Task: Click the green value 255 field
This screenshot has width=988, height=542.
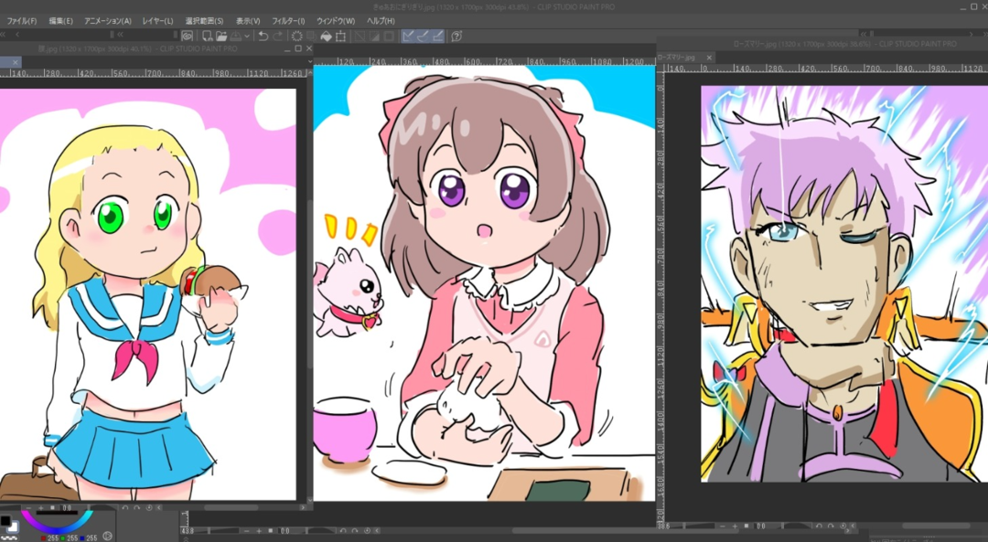Action: click(x=74, y=538)
